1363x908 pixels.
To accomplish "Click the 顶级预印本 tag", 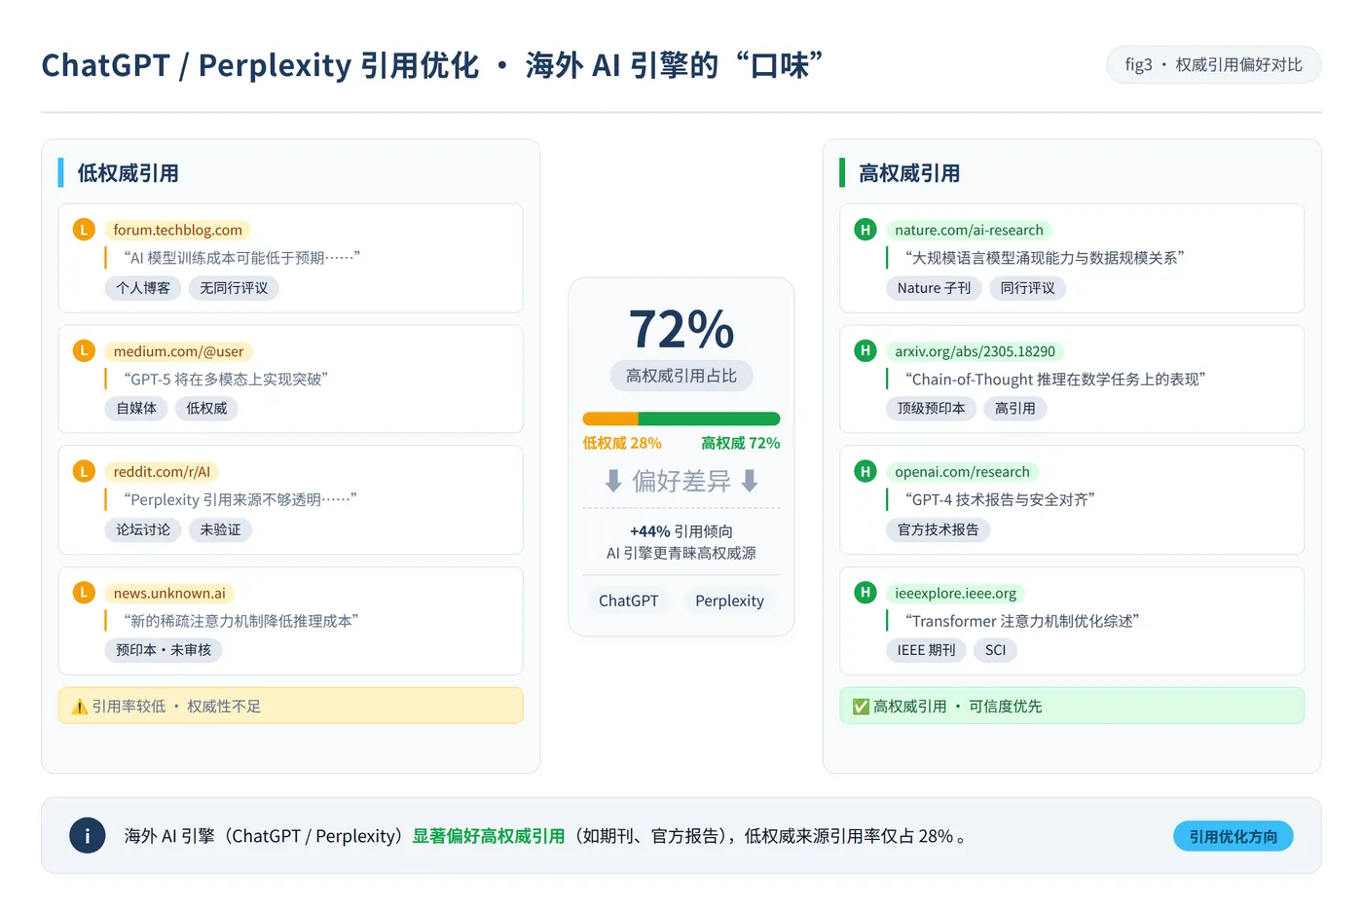I will pyautogui.click(x=932, y=409).
